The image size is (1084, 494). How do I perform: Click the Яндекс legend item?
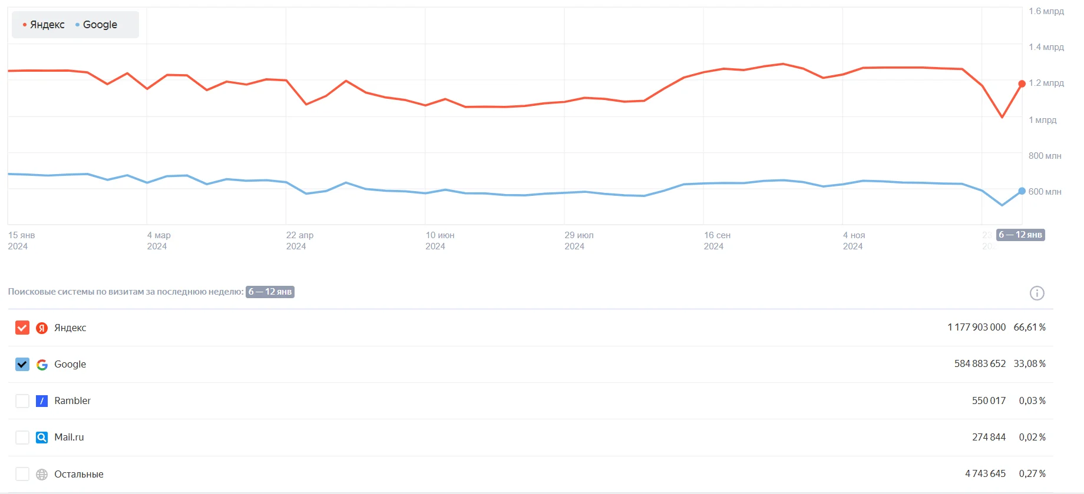click(44, 25)
